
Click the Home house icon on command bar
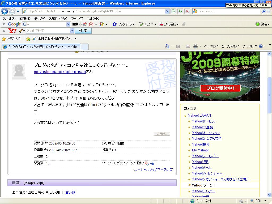[167, 46]
